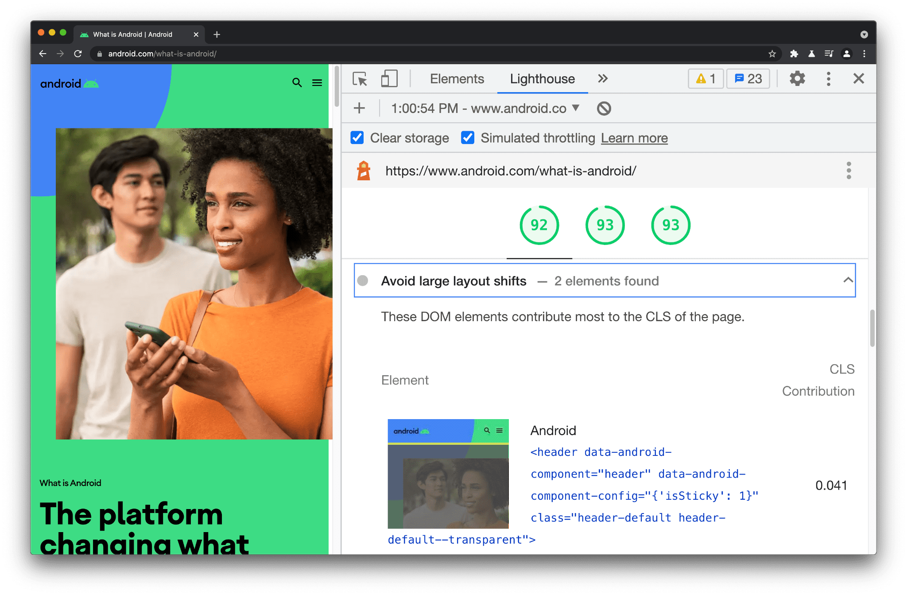Screen dimensions: 907x595
Task: Open Learn more link for throttling
Action: pyautogui.click(x=633, y=138)
